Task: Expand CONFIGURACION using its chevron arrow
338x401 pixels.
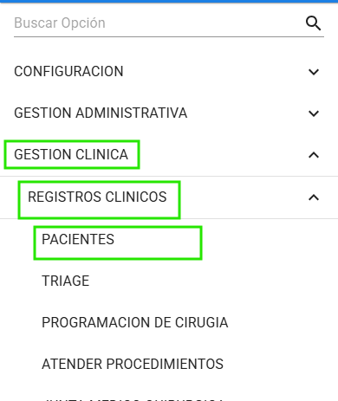Action: pyautogui.click(x=314, y=72)
